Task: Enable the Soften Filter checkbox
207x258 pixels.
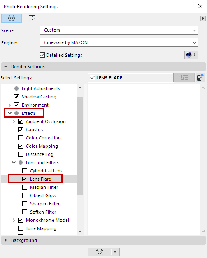Action: click(25, 212)
